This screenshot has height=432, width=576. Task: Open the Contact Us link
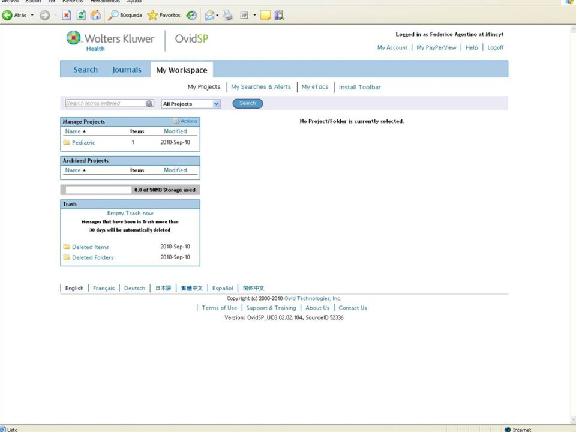pyautogui.click(x=353, y=308)
